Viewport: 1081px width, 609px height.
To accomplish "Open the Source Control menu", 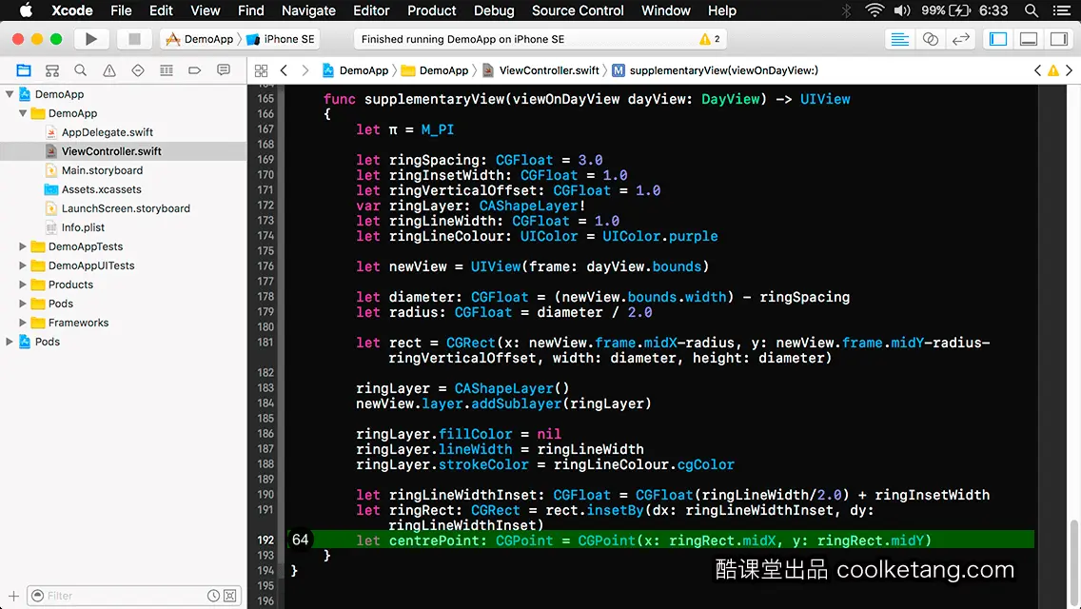I will tap(578, 10).
